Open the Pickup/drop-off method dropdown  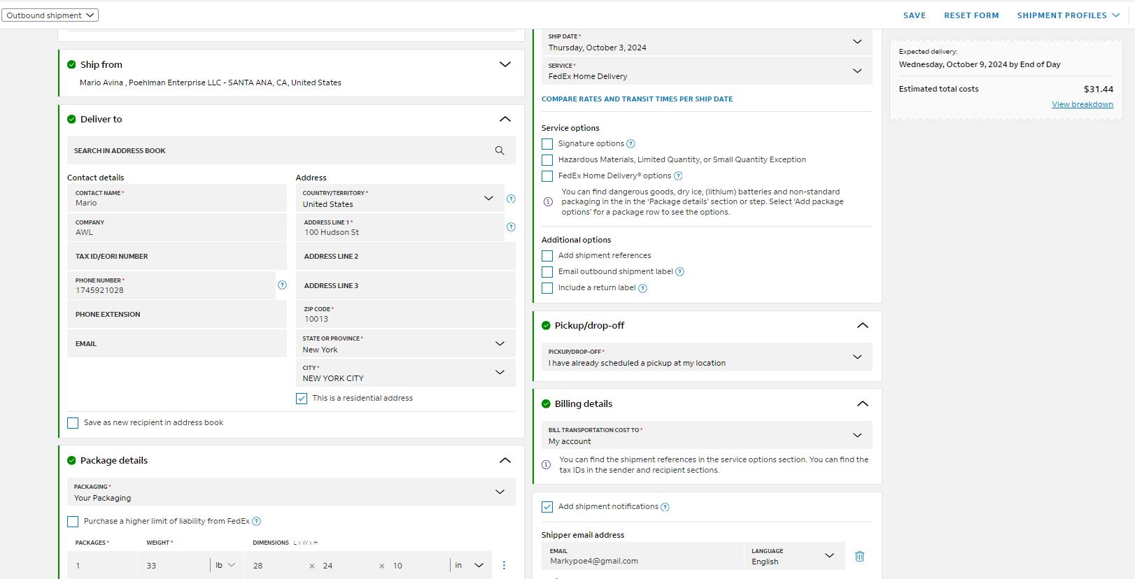[x=707, y=357]
